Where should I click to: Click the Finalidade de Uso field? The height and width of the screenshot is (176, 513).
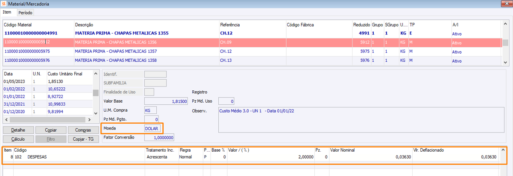point(149,92)
